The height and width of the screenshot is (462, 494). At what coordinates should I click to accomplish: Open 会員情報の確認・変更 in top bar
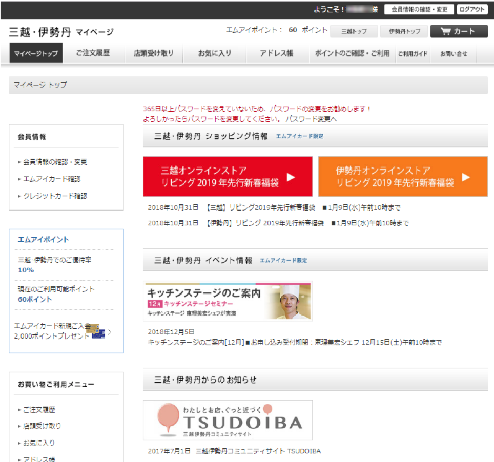(419, 9)
